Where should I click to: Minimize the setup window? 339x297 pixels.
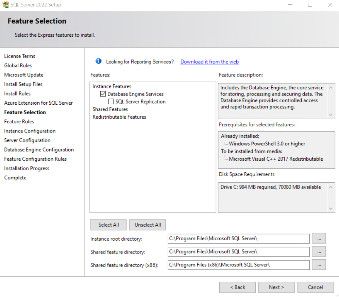pos(290,5)
